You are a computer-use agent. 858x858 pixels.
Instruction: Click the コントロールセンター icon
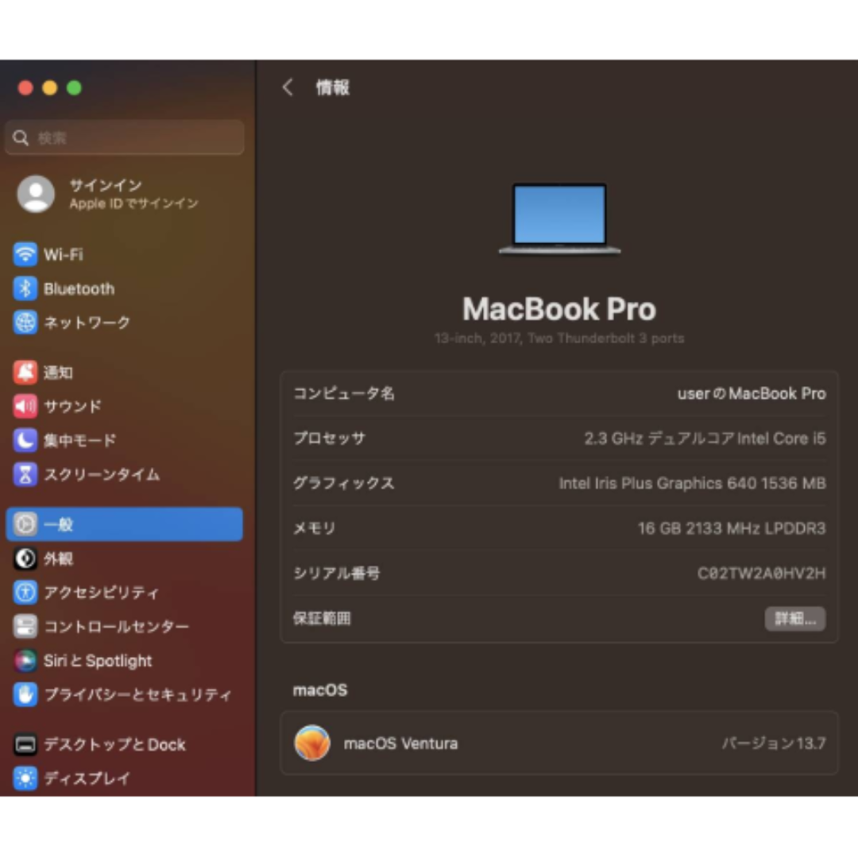coord(25,626)
